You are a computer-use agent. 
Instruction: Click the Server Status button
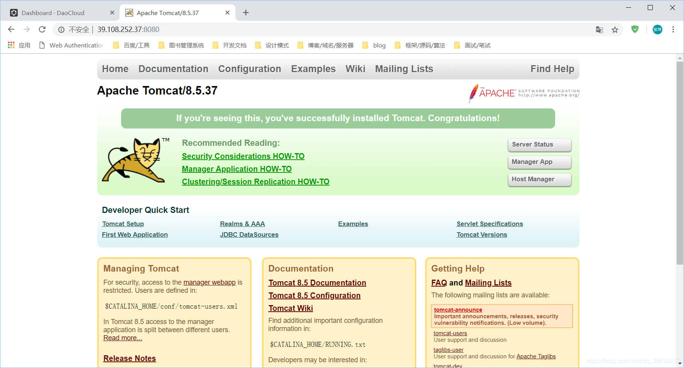539,145
